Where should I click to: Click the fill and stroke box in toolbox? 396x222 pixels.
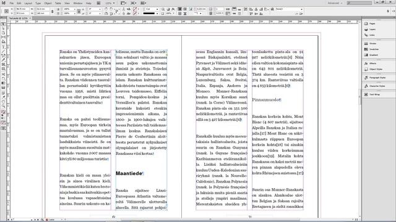point(3,112)
